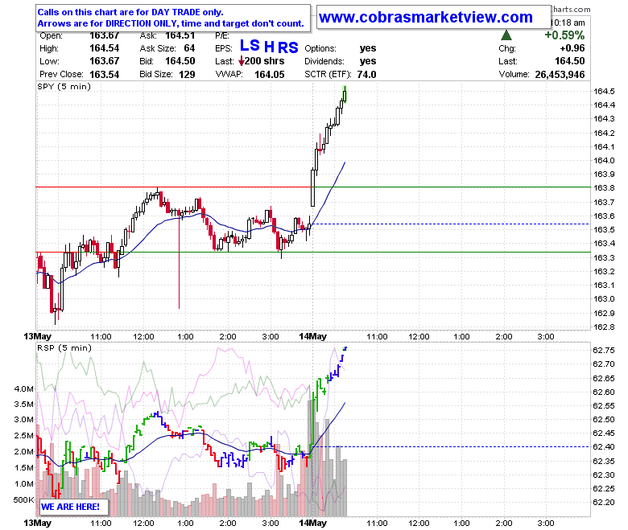The image size is (628, 530).
Task: Click the 163.8 price axis label
Action: 604,188
